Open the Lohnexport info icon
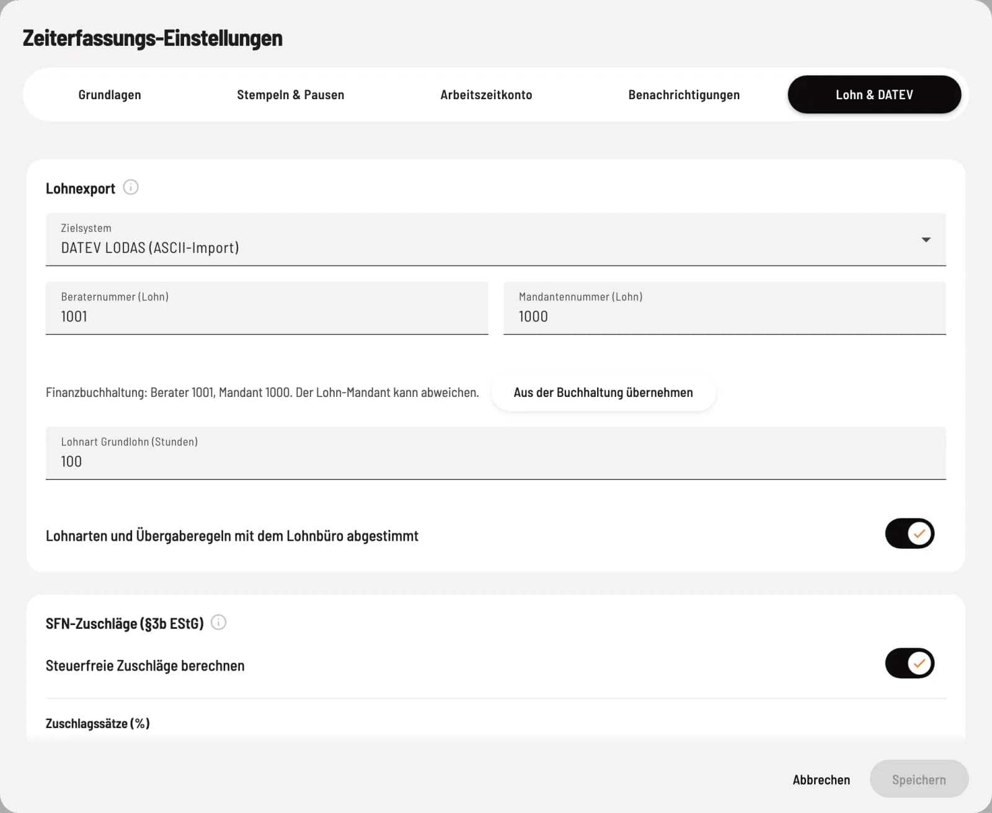 coord(131,187)
